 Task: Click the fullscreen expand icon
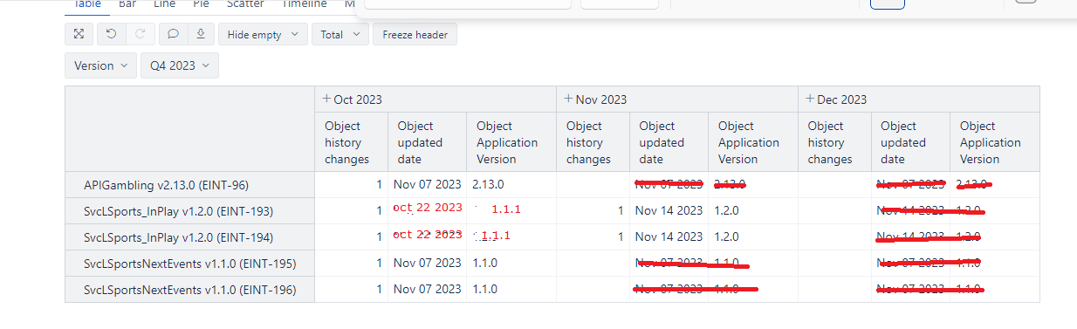click(79, 35)
